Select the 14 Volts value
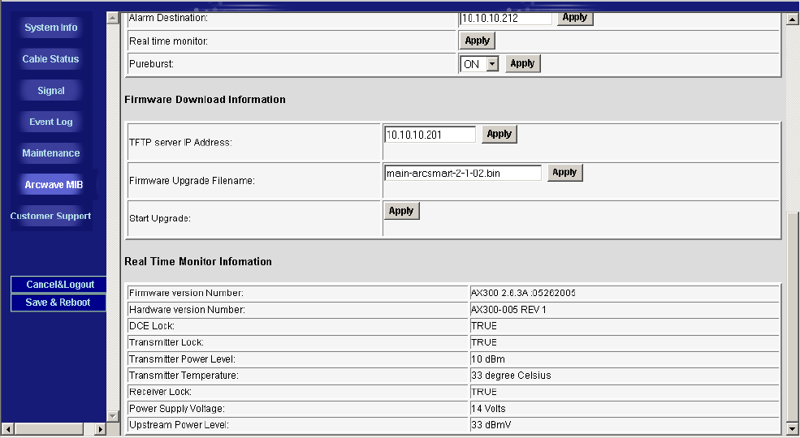800x438 pixels. pos(488,409)
